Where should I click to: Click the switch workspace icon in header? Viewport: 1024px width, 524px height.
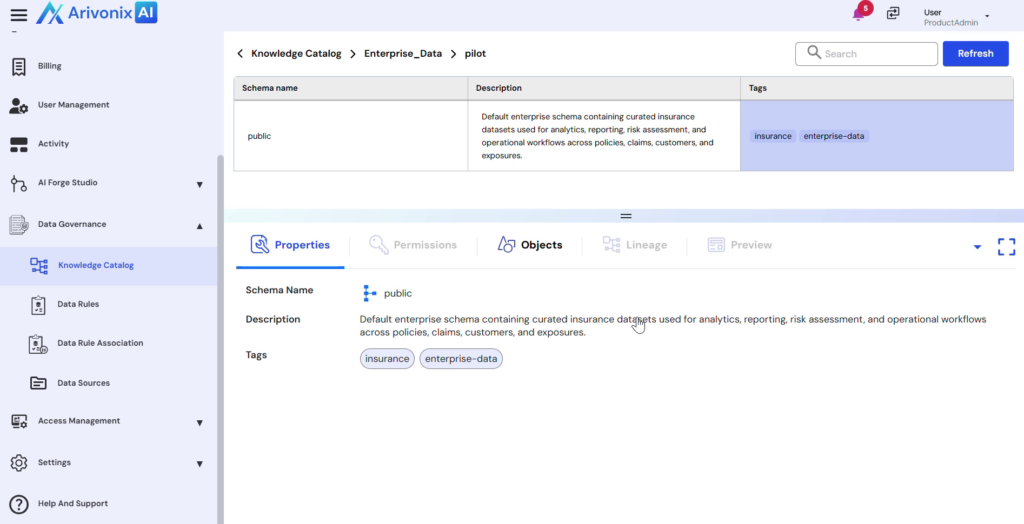point(893,13)
